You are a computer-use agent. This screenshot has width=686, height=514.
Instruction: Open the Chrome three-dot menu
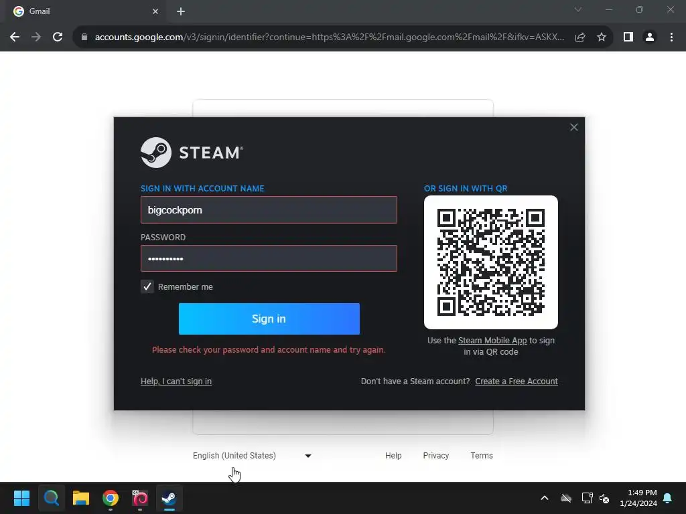click(x=671, y=37)
